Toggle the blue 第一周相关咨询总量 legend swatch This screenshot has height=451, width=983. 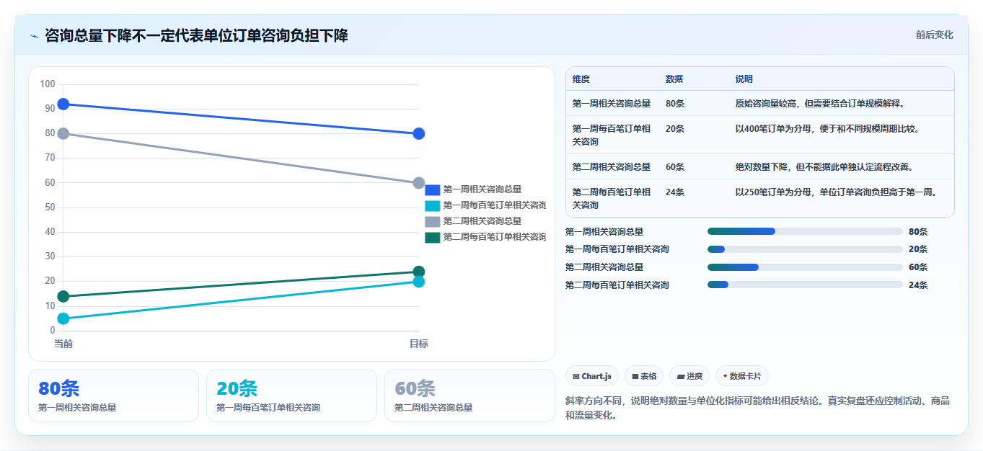[x=432, y=189]
